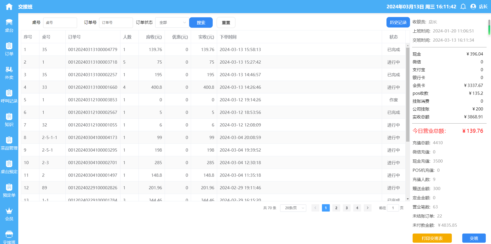Click the 店长 username text
The image size is (491, 244).
pyautogui.click(x=483, y=7)
